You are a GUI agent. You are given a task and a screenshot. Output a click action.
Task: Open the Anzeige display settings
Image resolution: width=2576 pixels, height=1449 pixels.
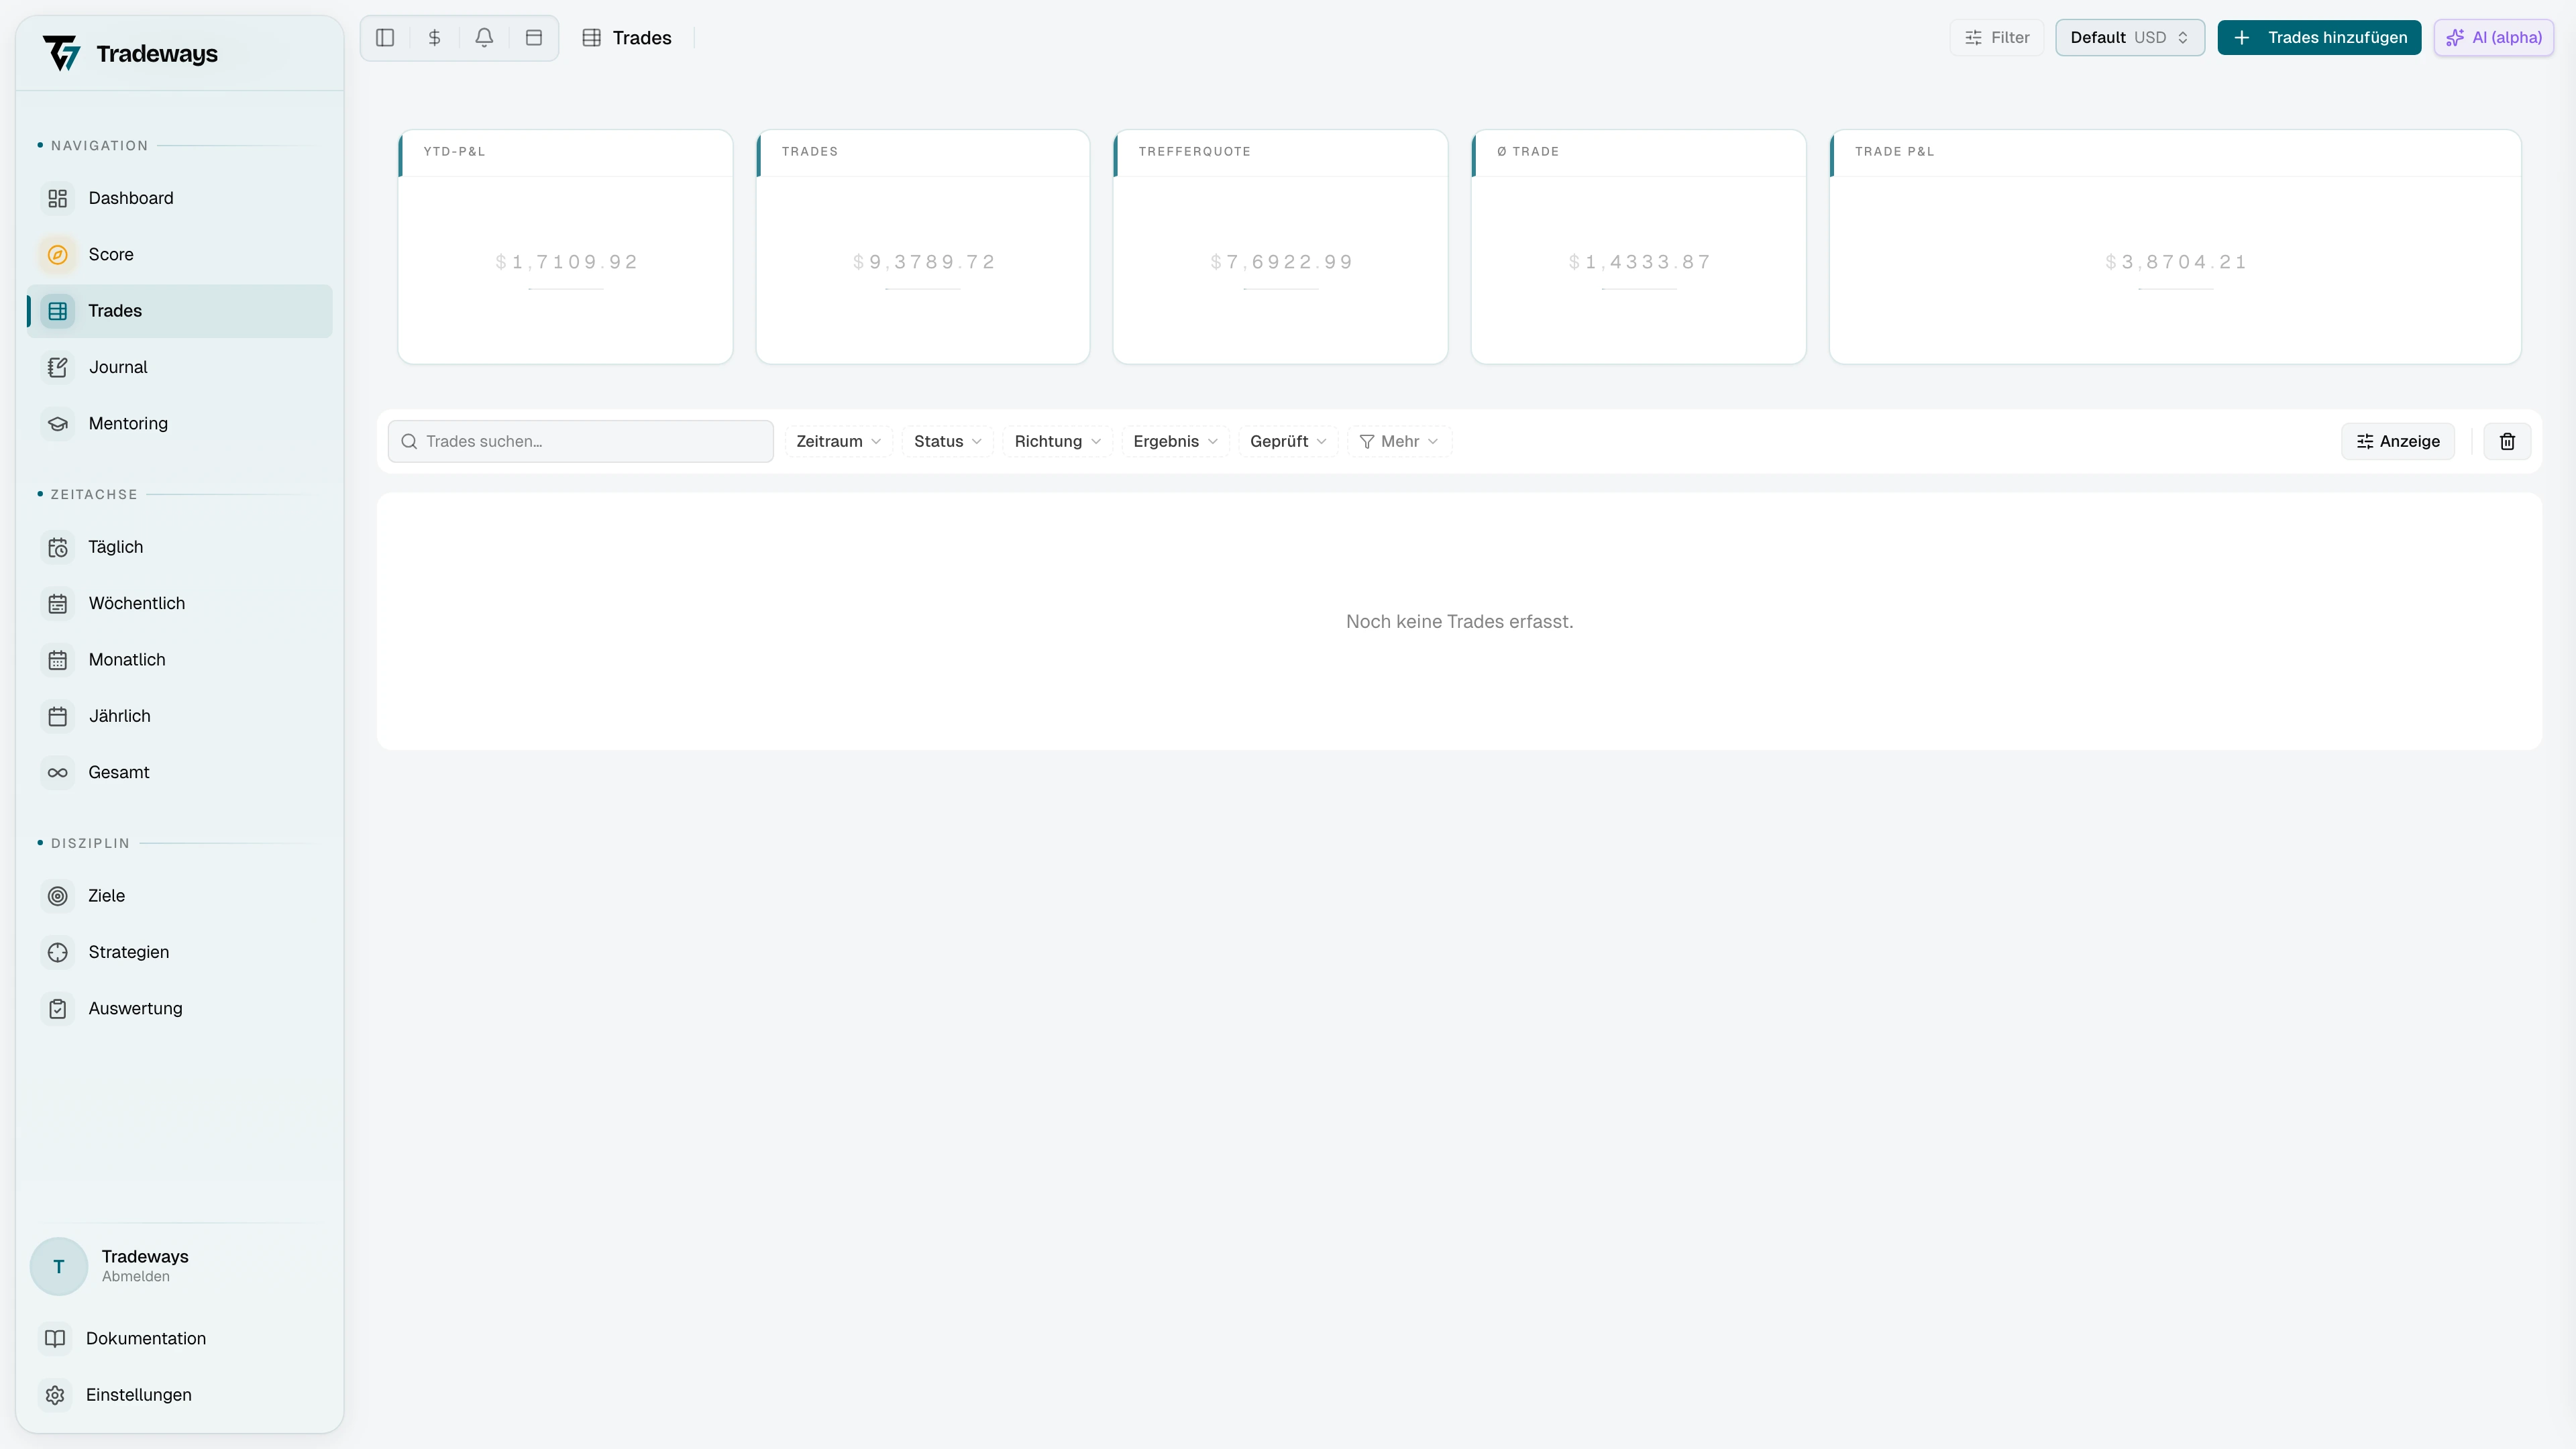coord(2398,441)
